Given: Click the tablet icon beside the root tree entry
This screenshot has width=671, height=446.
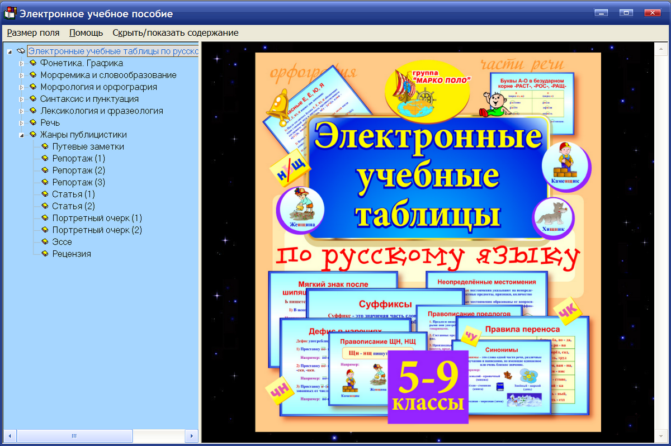Looking at the screenshot, I should pos(22,50).
